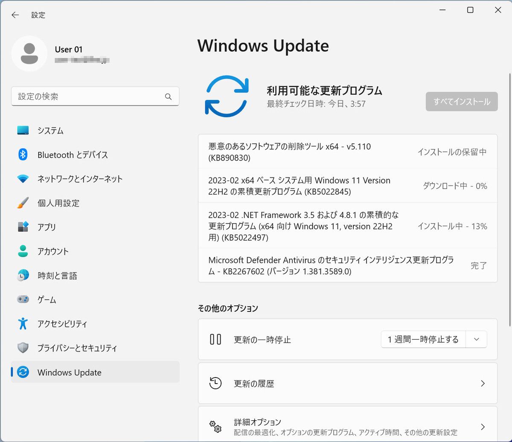Click the Bluetooth icon in the sidebar
Viewport: 512px width, 442px height.
coord(23,154)
